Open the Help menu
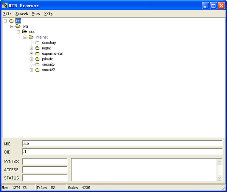This screenshot has height=192, width=227. (48, 14)
